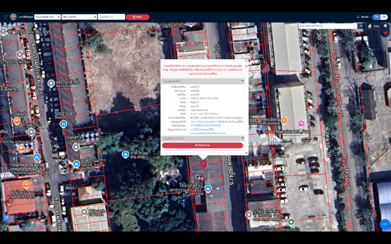Open the parcel coordinates link 13.75584211,100.62974444
This screenshot has height=244, width=391.
tap(206, 126)
